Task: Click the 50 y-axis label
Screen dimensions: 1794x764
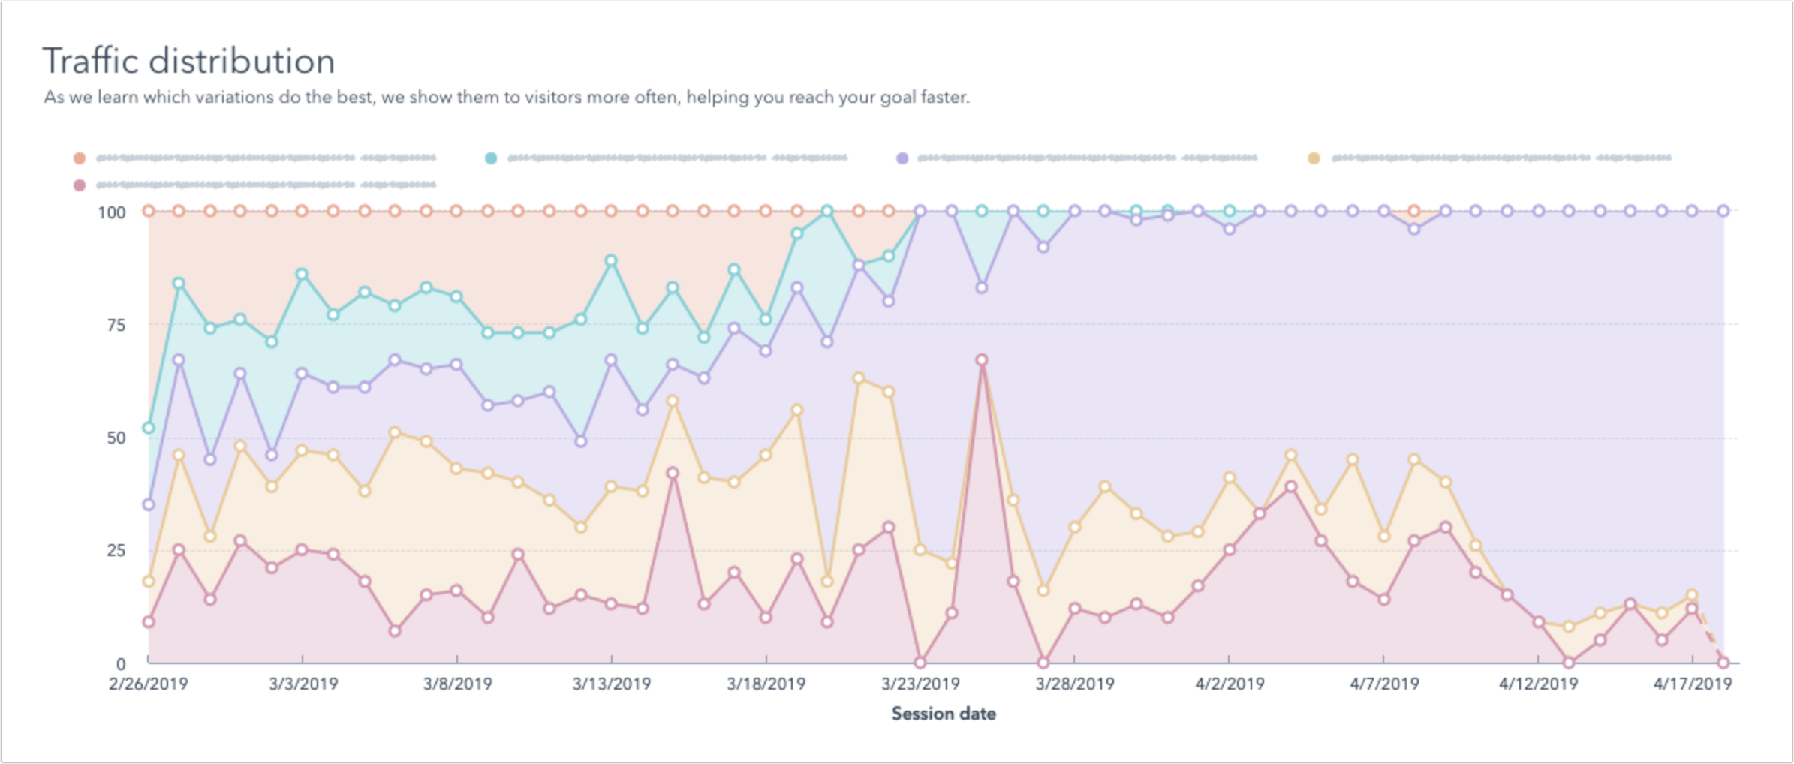Action: (x=116, y=438)
